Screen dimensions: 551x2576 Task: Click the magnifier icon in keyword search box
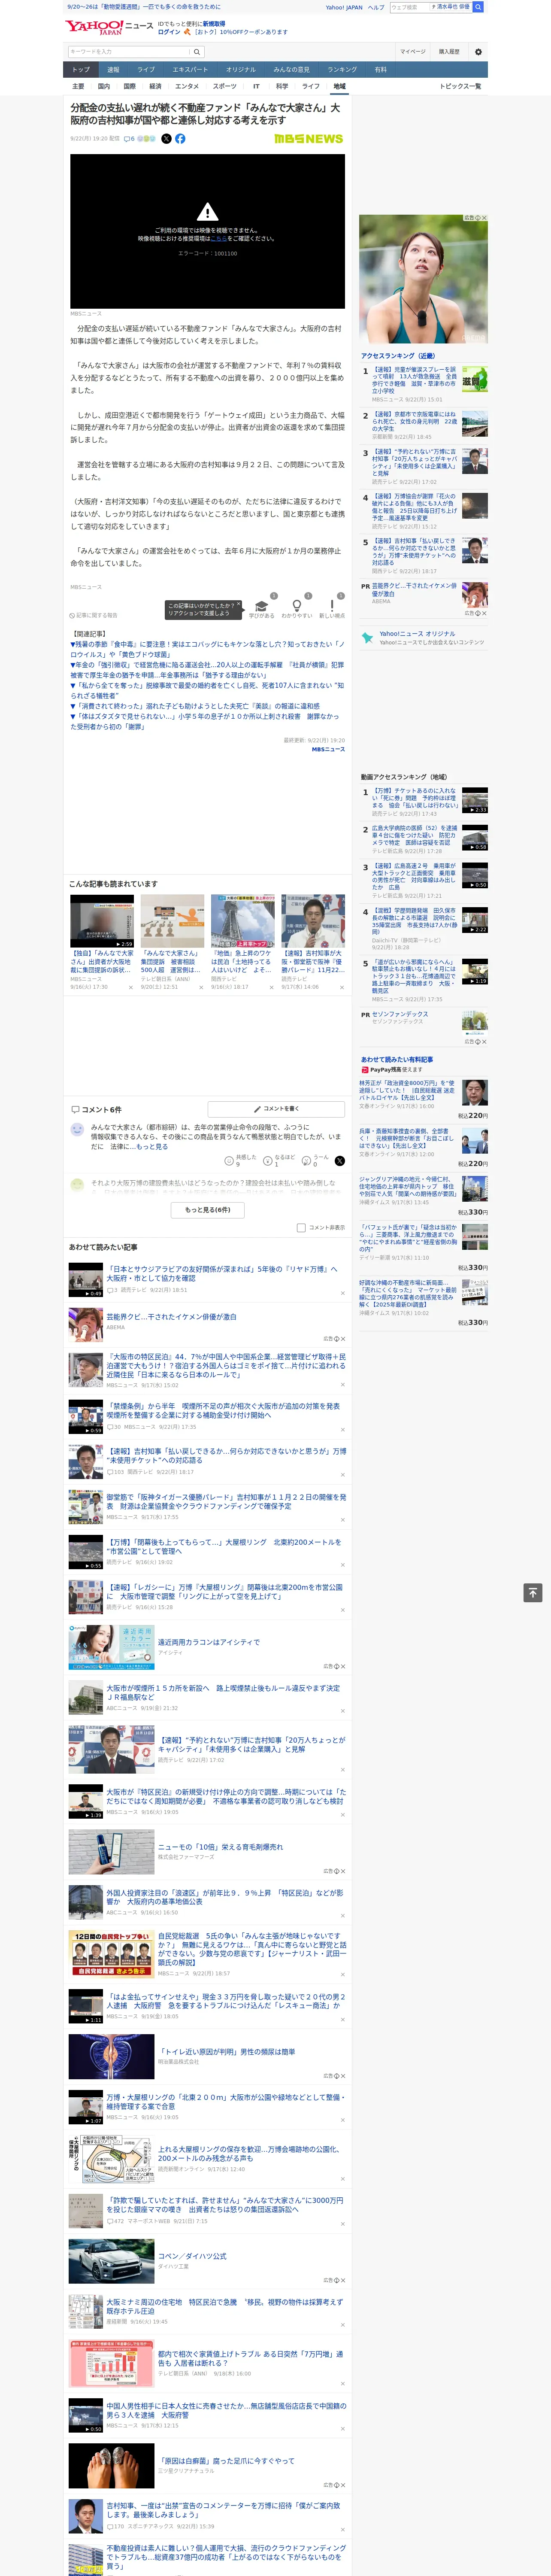pyautogui.click(x=197, y=52)
